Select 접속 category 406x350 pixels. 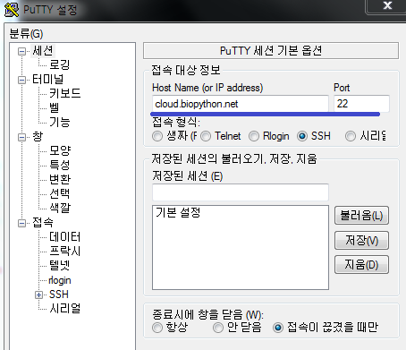click(43, 222)
